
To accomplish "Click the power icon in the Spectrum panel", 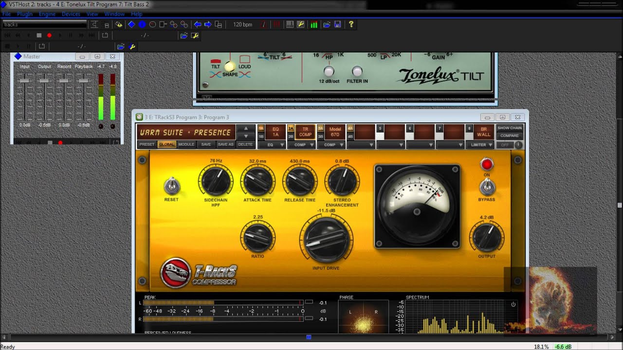I will [513, 304].
